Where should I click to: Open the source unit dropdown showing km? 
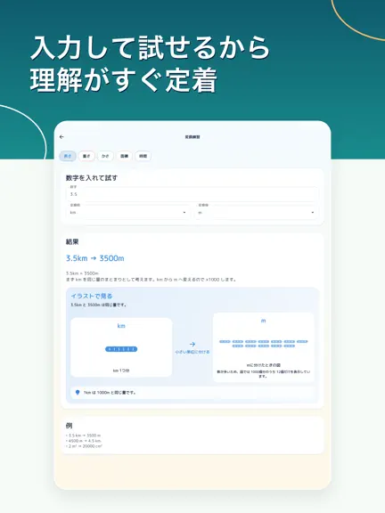(x=128, y=212)
